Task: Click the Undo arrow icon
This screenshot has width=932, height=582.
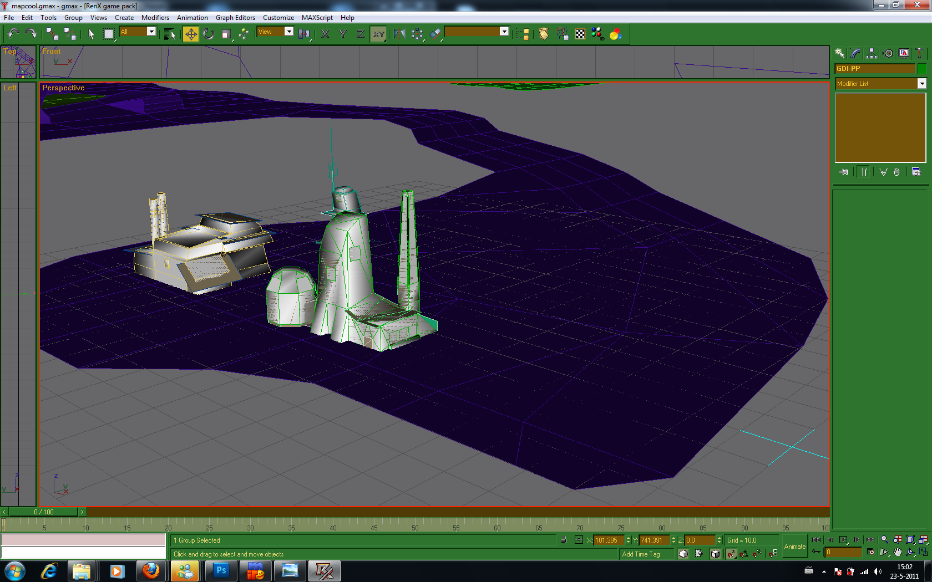Action: pyautogui.click(x=13, y=34)
